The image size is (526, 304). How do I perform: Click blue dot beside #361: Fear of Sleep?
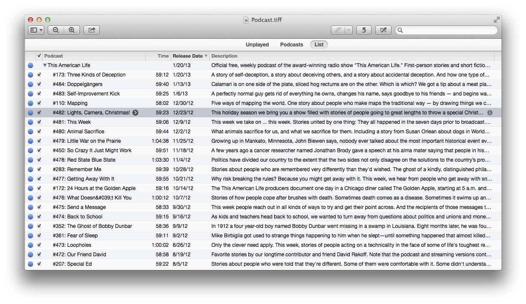31,236
